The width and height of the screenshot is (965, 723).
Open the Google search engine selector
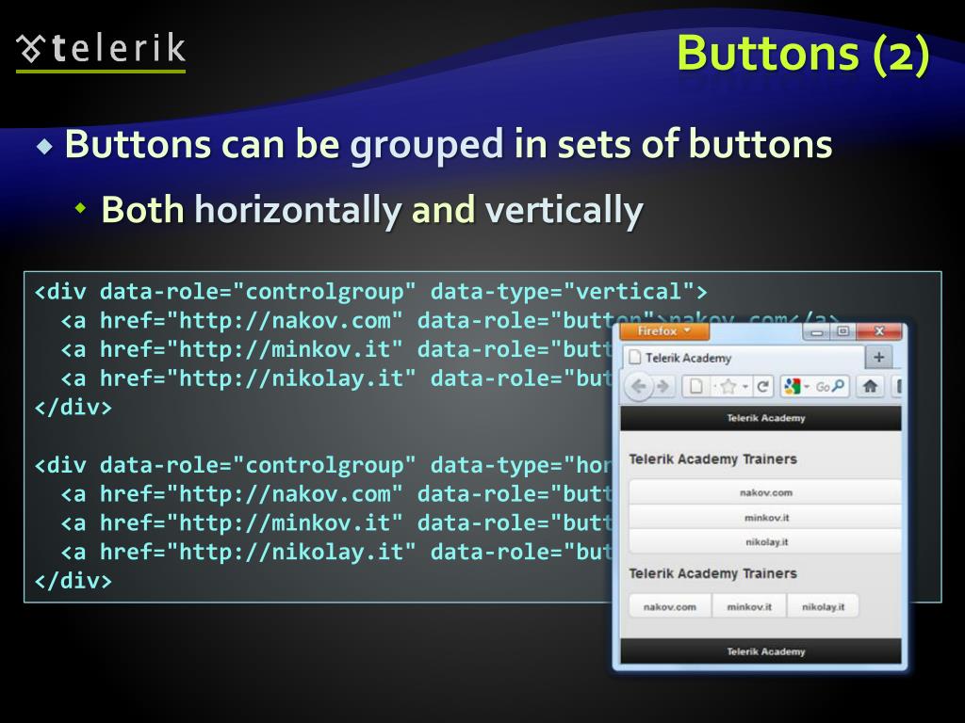tap(796, 387)
